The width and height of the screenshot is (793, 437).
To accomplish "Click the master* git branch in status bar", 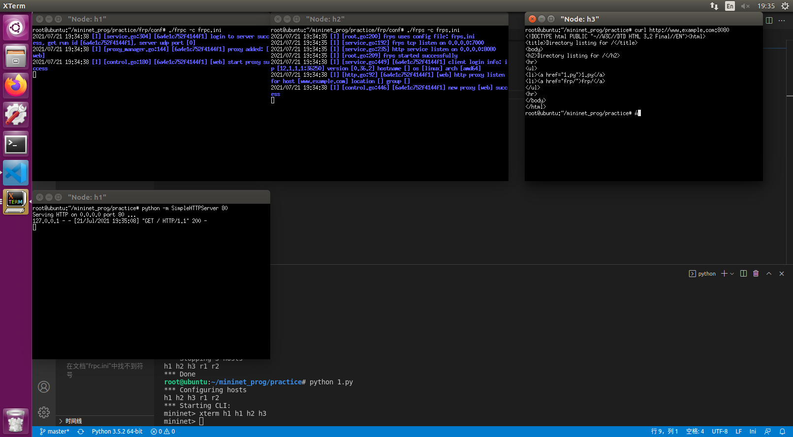I will click(55, 432).
